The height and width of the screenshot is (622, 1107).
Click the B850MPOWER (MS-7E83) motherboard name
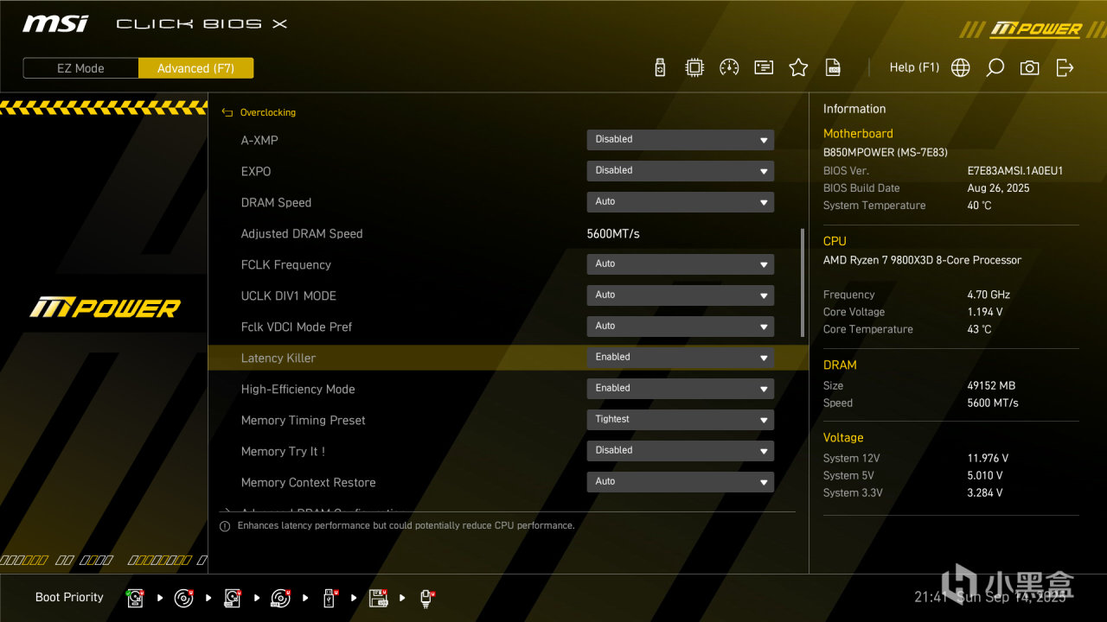click(x=886, y=152)
